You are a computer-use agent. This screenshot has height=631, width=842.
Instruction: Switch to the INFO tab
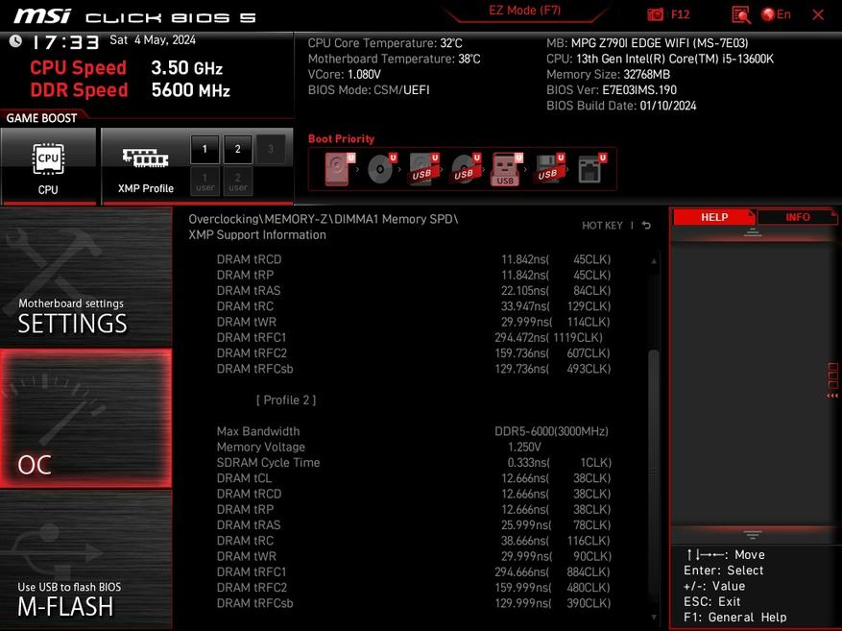pyautogui.click(x=798, y=217)
